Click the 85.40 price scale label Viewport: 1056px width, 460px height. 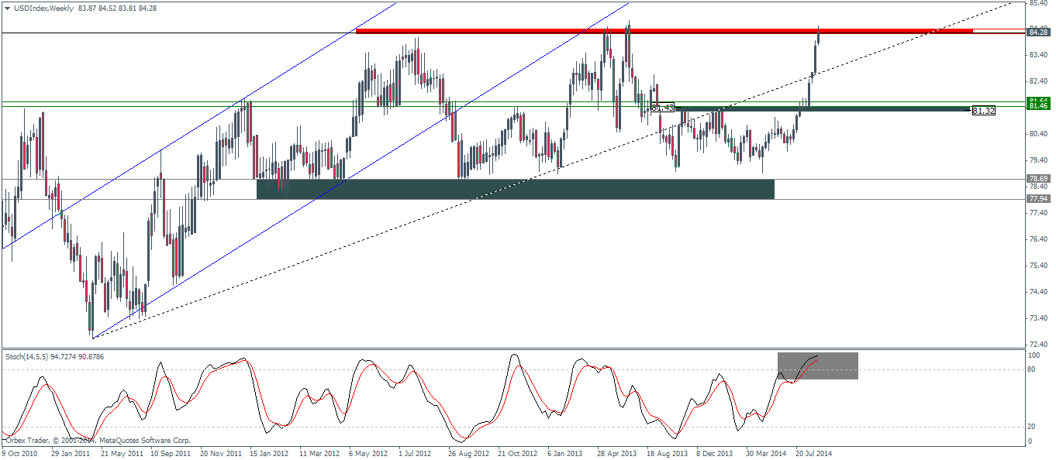[1040, 3]
